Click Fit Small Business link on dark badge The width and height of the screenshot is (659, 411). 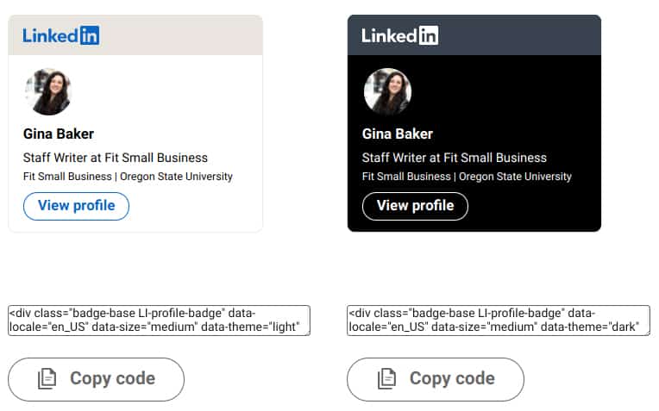(x=406, y=177)
